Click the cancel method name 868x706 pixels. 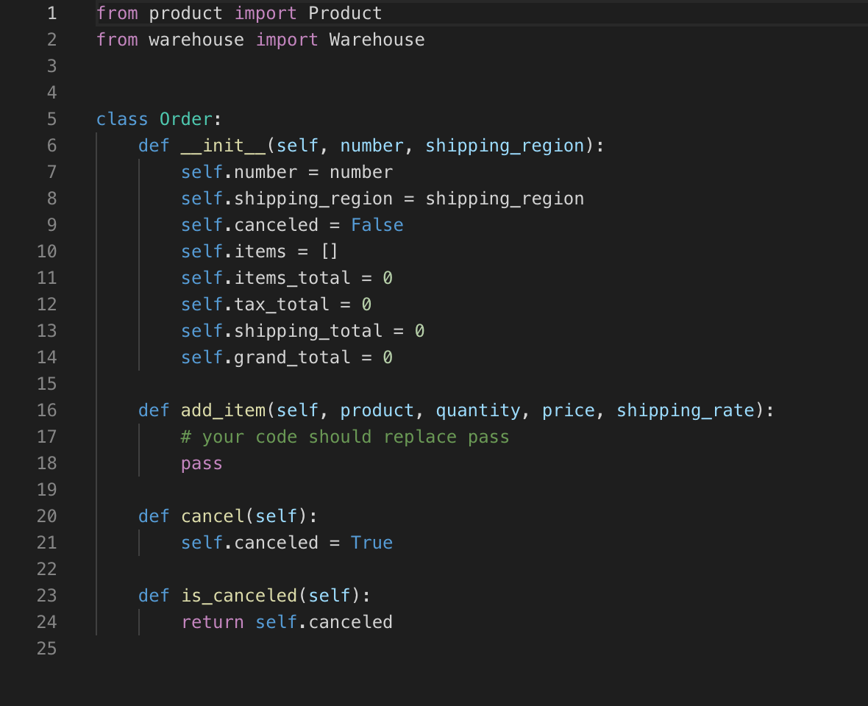pyautogui.click(x=212, y=516)
